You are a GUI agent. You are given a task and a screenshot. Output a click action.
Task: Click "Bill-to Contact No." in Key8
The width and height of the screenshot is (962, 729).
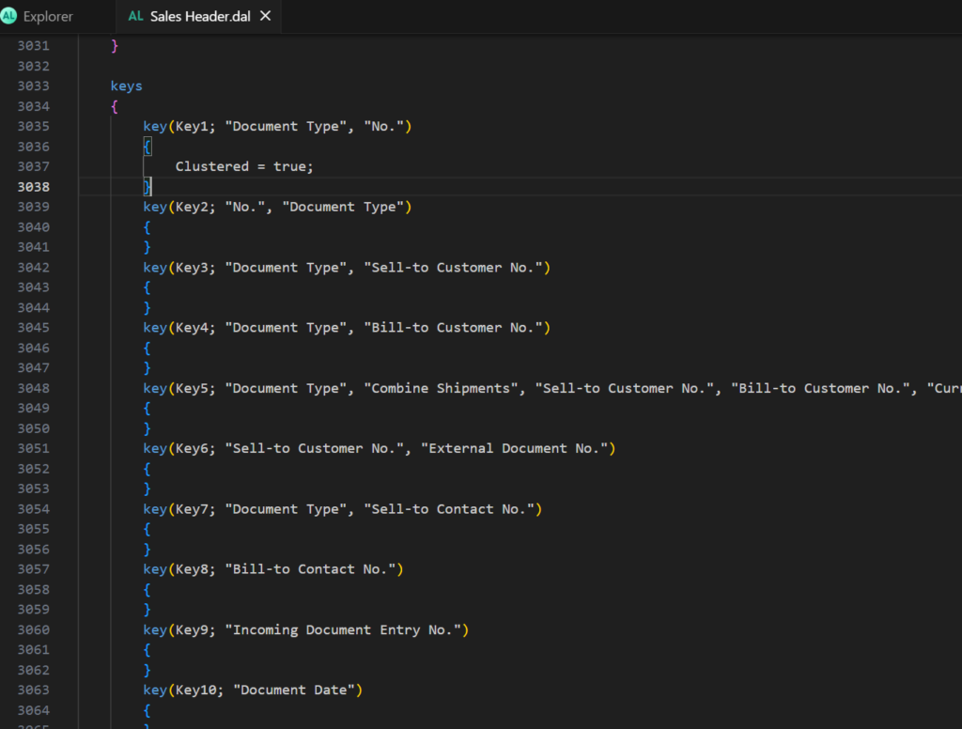click(305, 569)
